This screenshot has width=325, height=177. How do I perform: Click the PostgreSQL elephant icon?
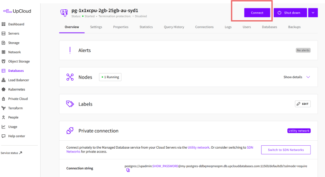64,13
